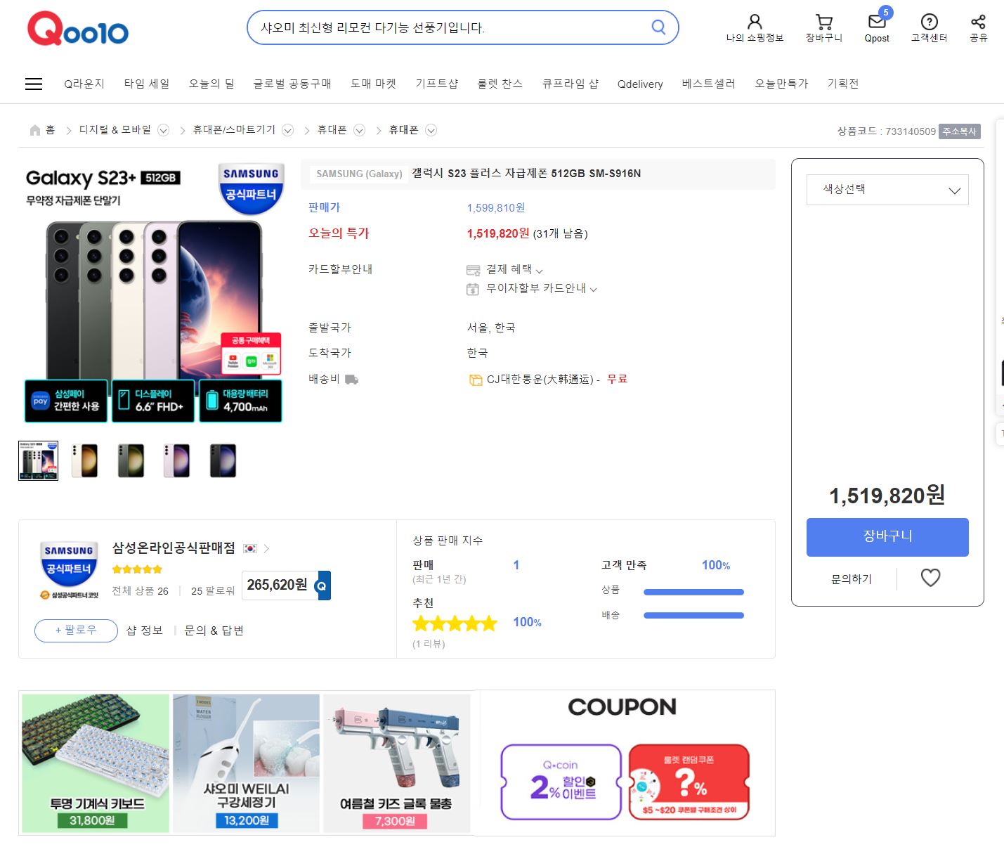Screen dimensions: 1004x847
Task: Expand the first 휴대폰 breadcrumb dropdown
Action: pyautogui.click(x=359, y=130)
